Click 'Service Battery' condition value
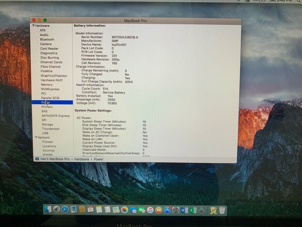Viewport: 302px width, 227px height. coord(114,93)
